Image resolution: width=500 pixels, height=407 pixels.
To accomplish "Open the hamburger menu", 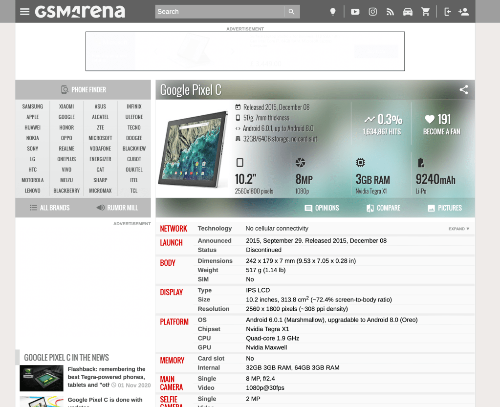I will (x=24, y=12).
